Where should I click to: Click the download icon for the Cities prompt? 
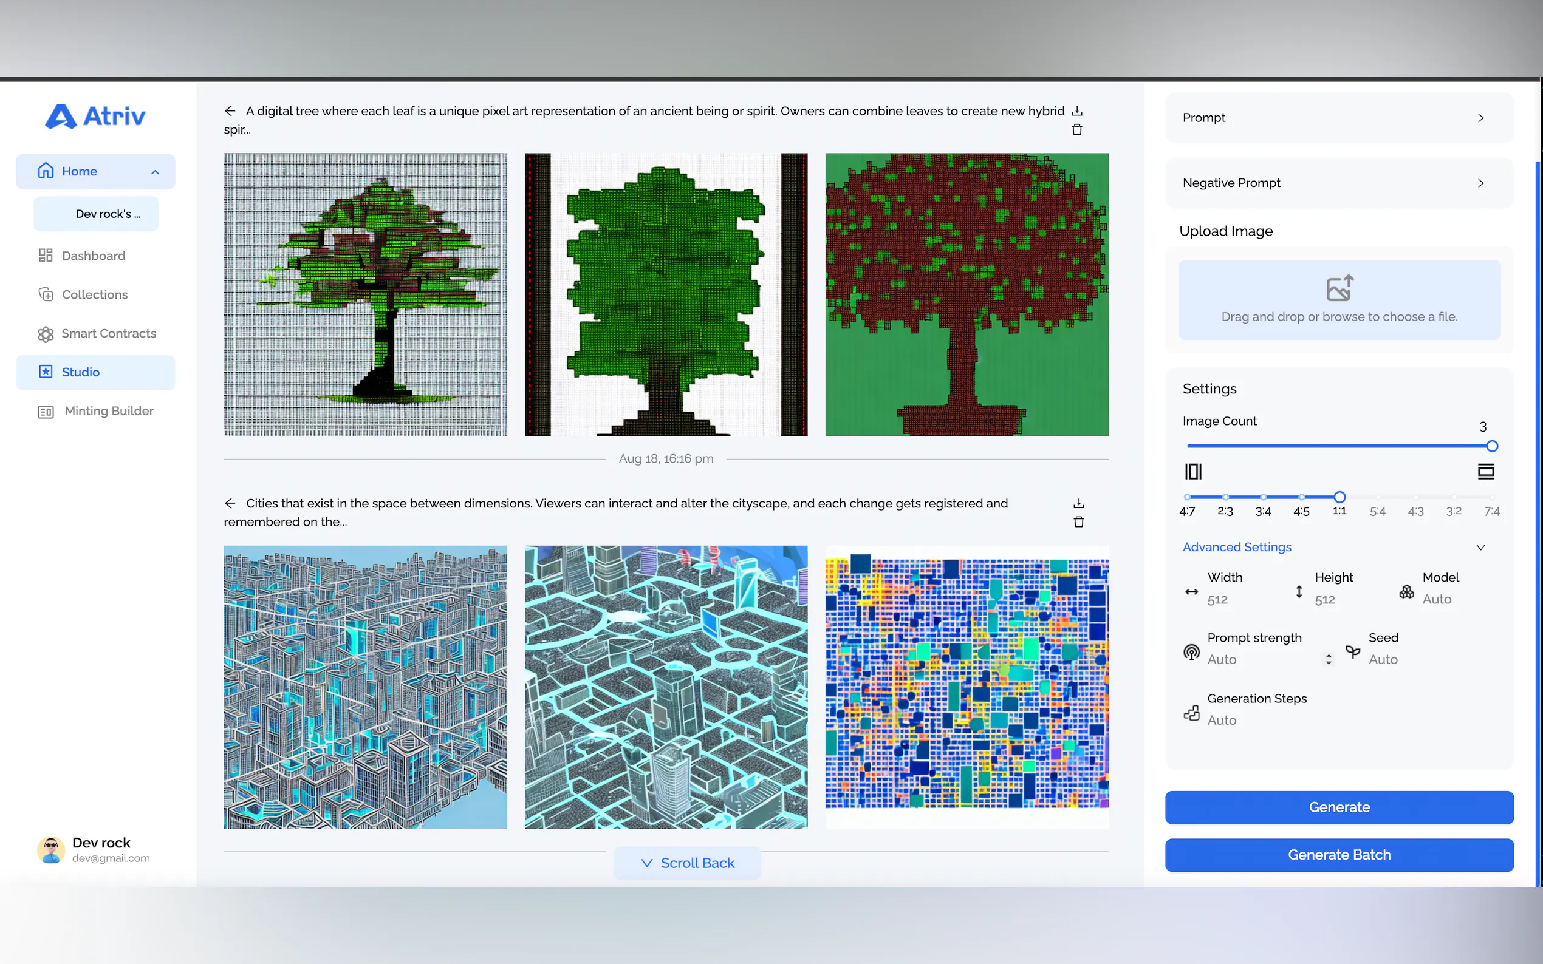1078,503
